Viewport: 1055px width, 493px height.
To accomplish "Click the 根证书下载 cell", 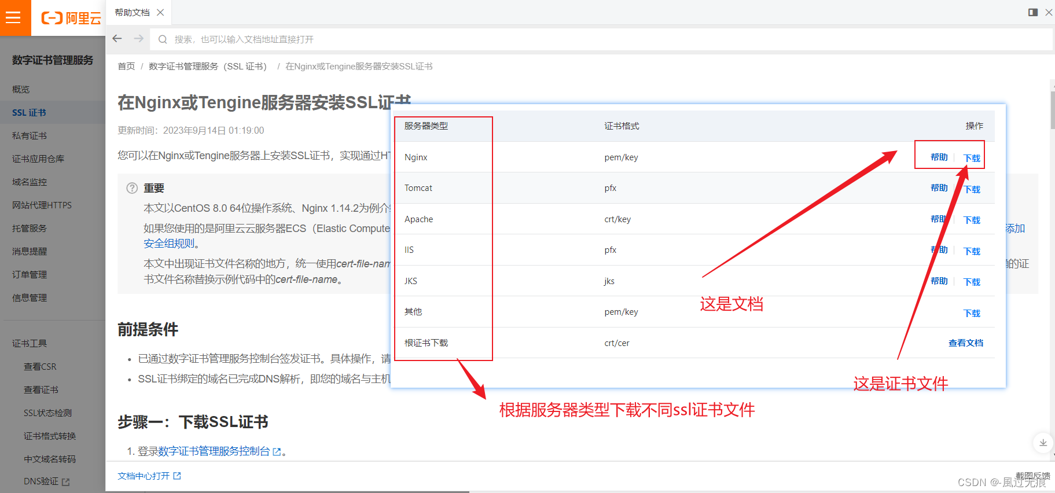I will click(426, 343).
